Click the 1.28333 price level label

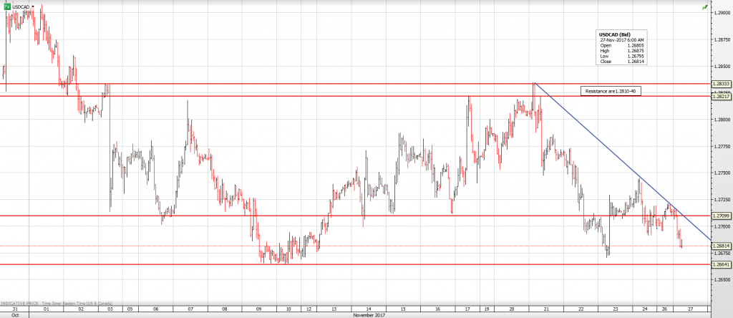pyautogui.click(x=721, y=84)
